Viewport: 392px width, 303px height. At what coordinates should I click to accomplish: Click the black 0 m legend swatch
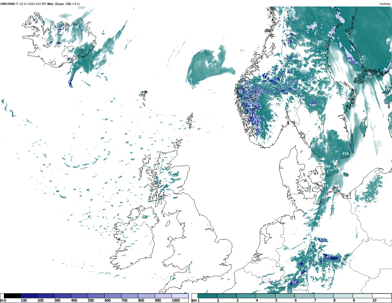point(12,296)
